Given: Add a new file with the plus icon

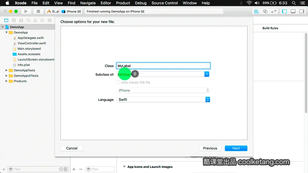Looking at the screenshot, I should point(4,169).
